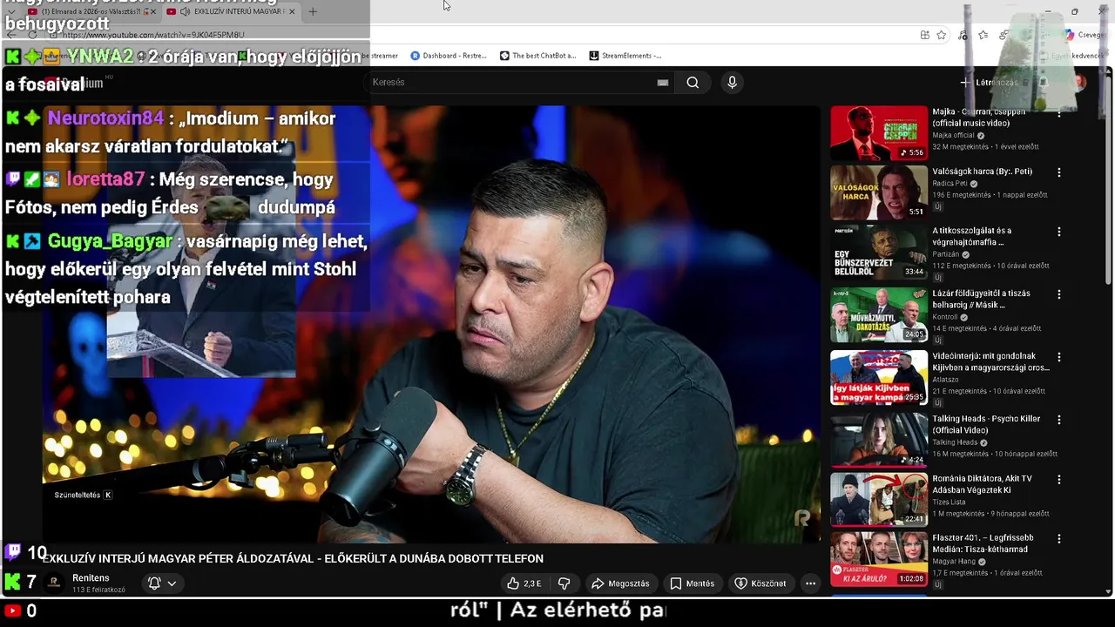
Task: Click the Kick viewer count icon
Action: point(13,581)
